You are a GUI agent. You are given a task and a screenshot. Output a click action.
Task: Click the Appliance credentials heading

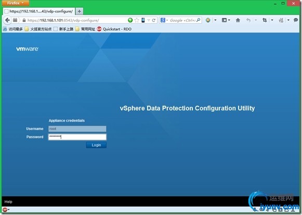point(67,121)
